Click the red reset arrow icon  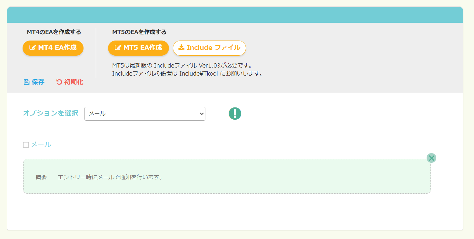[59, 82]
